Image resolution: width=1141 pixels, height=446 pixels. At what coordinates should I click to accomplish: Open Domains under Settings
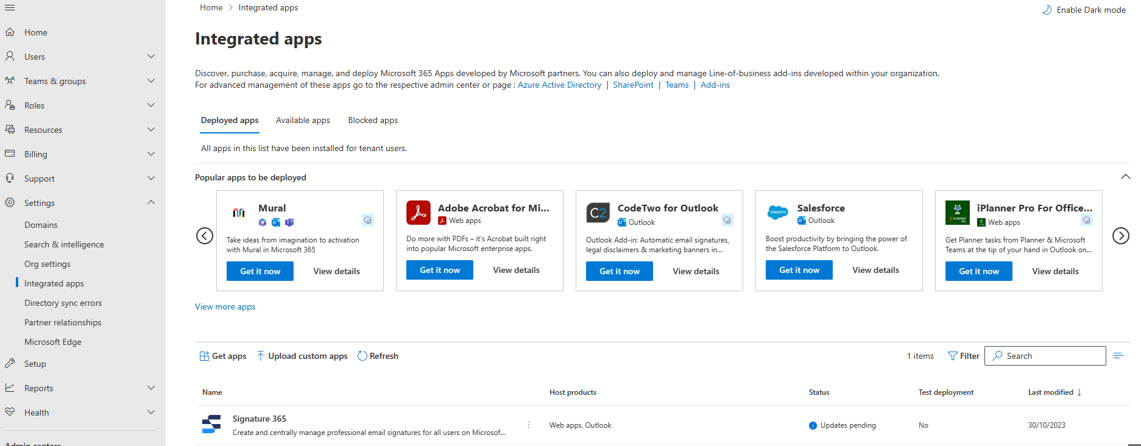click(41, 225)
